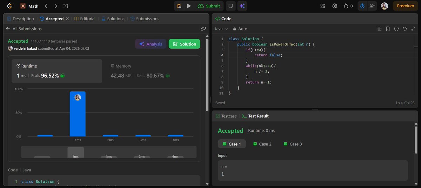This screenshot has width=421, height=188.
Task: Open the layout grid icon
Action: pyautogui.click(x=323, y=6)
